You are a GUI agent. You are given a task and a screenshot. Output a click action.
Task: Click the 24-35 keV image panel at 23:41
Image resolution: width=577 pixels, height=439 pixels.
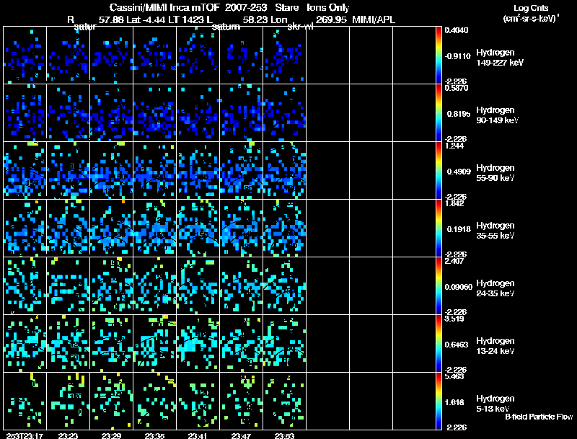click(198, 286)
